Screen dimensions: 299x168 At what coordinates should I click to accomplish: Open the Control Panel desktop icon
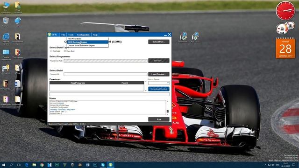(6, 55)
